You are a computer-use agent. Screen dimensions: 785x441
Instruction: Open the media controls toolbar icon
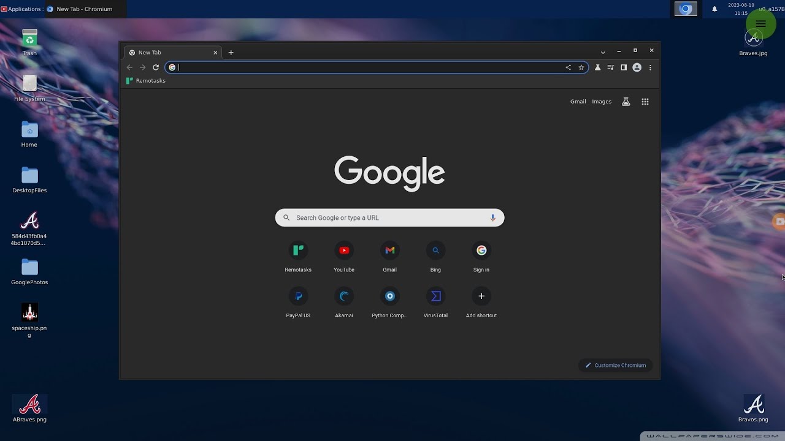point(610,67)
